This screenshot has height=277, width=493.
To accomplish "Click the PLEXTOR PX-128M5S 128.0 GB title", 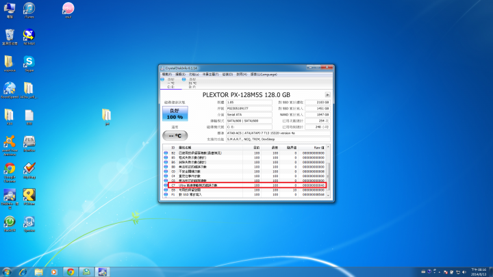I will (x=246, y=95).
